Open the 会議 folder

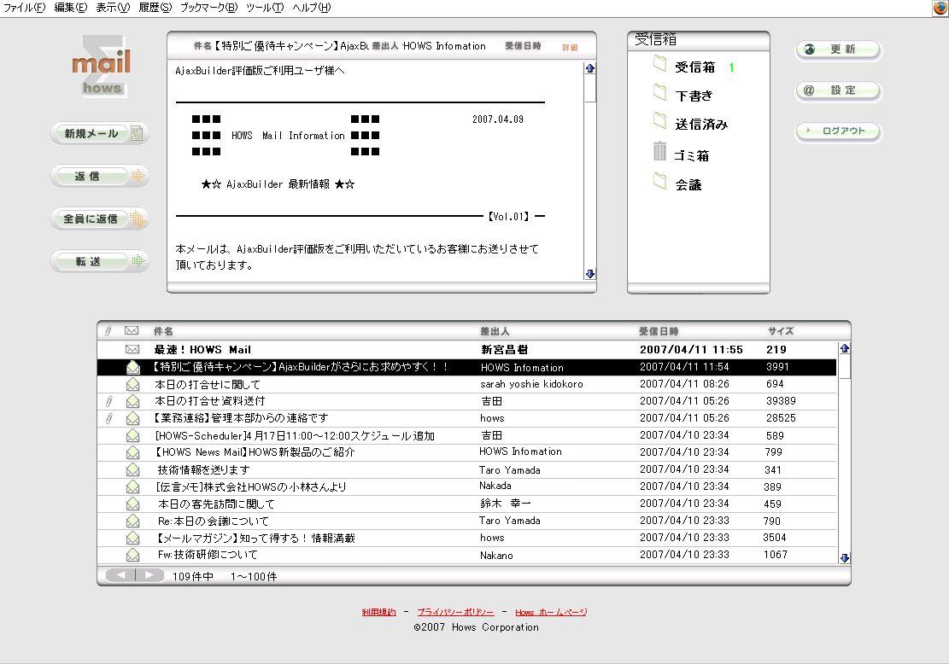pyautogui.click(x=688, y=185)
